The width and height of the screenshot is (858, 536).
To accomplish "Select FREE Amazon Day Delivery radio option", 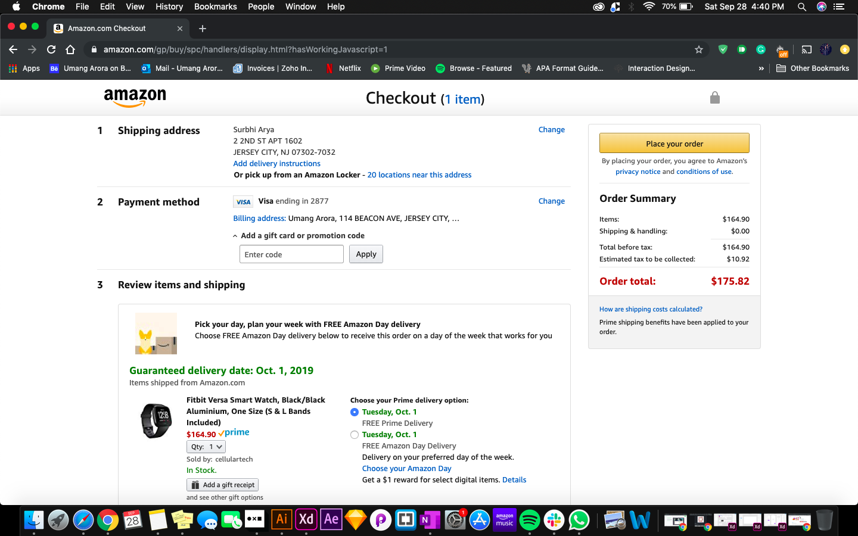I will click(355, 435).
